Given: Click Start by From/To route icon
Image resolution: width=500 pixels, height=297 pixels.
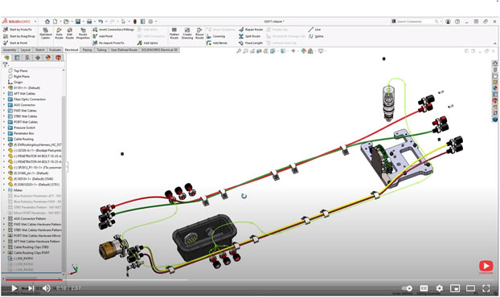Looking at the screenshot, I should [x=6, y=29].
